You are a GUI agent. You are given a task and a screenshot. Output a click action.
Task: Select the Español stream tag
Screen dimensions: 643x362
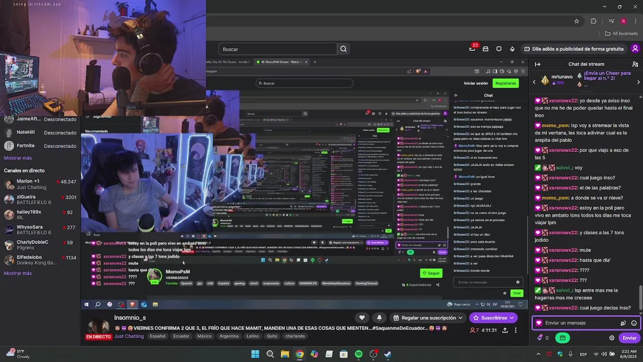(x=157, y=336)
